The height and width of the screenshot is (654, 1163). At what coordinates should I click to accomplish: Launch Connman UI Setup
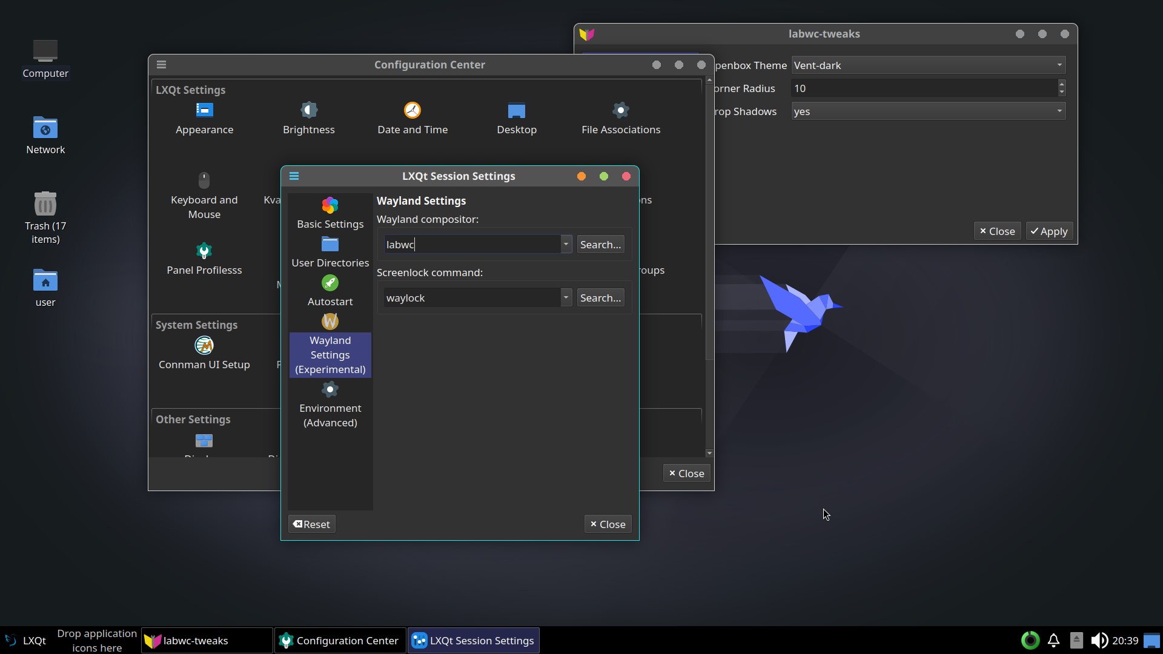(204, 354)
